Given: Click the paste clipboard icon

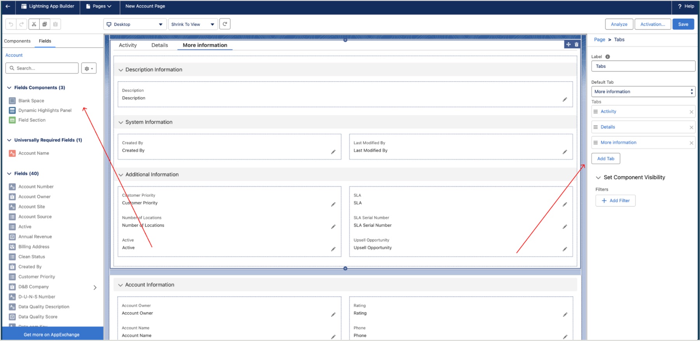Looking at the screenshot, I should (56, 24).
